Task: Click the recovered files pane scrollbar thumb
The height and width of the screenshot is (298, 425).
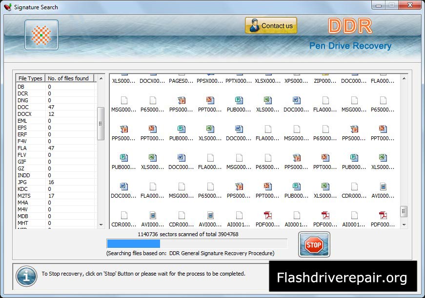Action: [x=404, y=211]
